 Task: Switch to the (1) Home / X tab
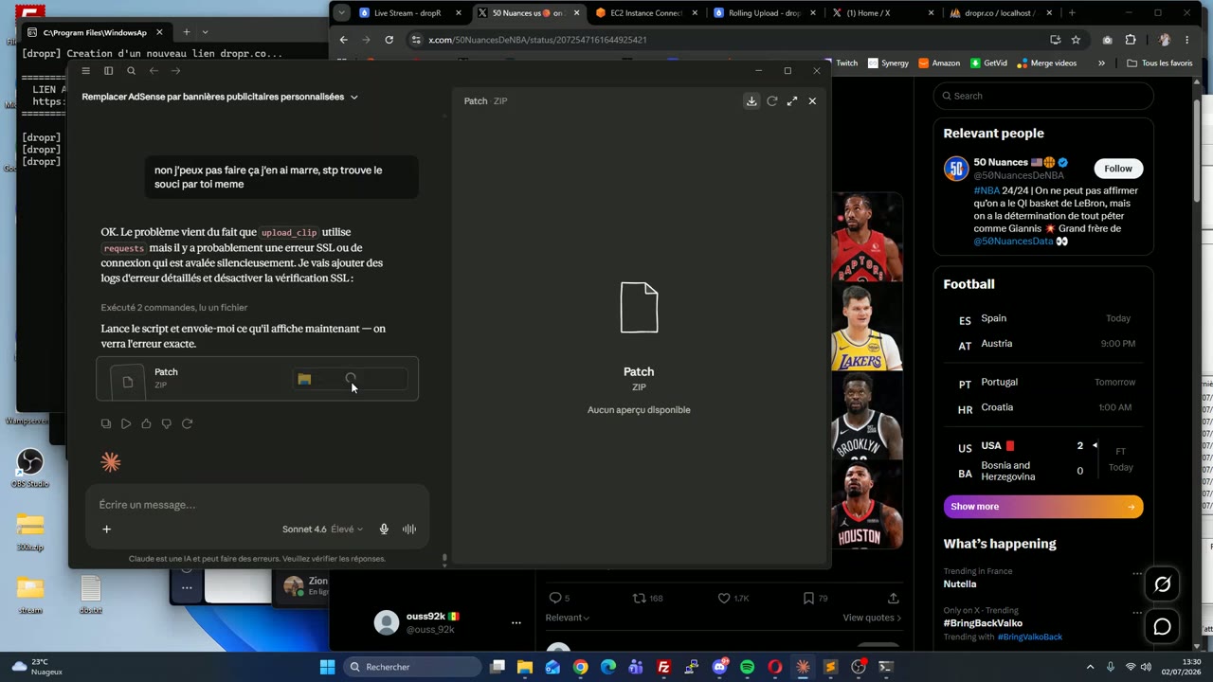point(881,13)
